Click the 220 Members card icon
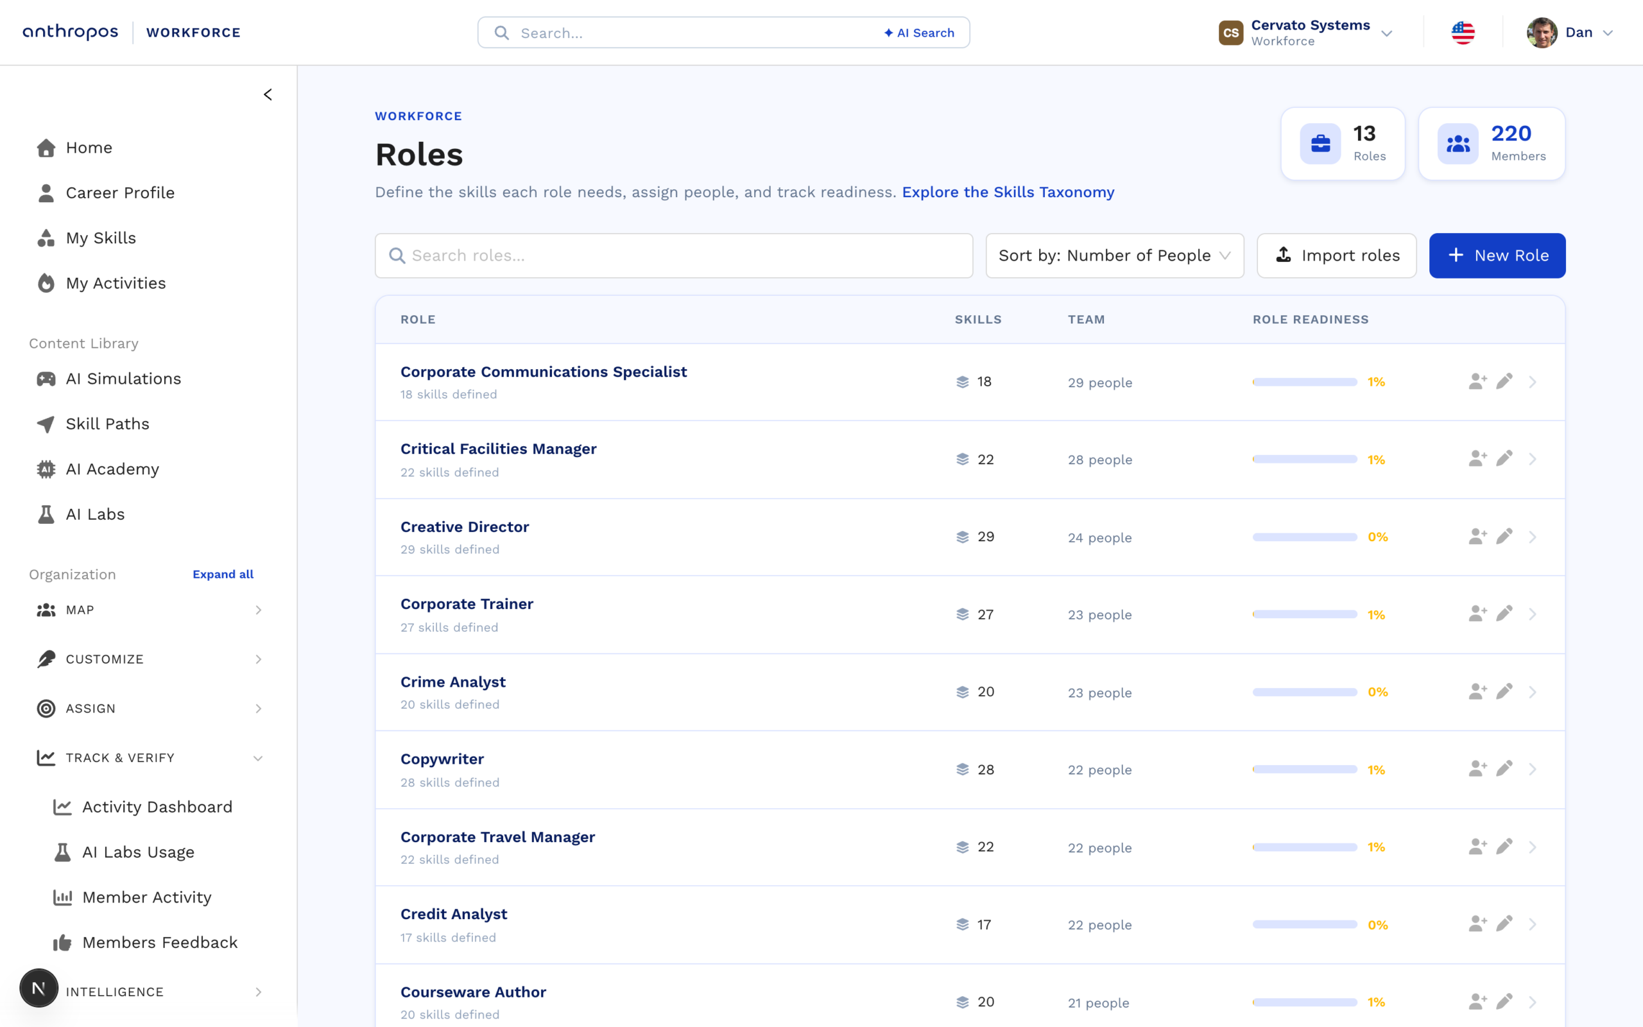 pos(1458,144)
